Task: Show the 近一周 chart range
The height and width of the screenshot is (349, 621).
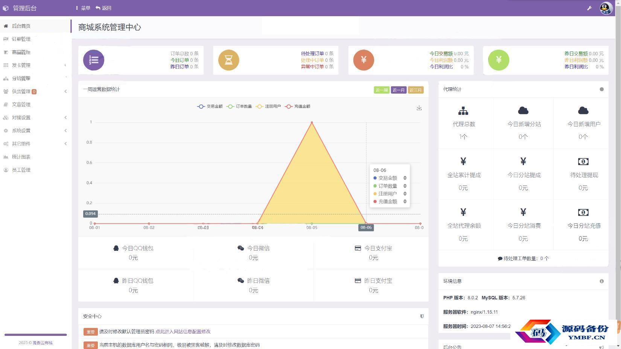Action: tap(382, 90)
